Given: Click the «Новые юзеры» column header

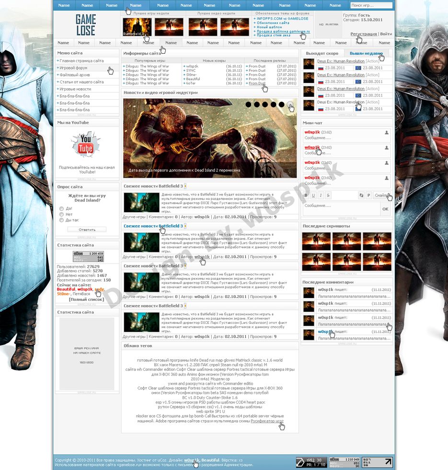Looking at the screenshot, I should [214, 60].
